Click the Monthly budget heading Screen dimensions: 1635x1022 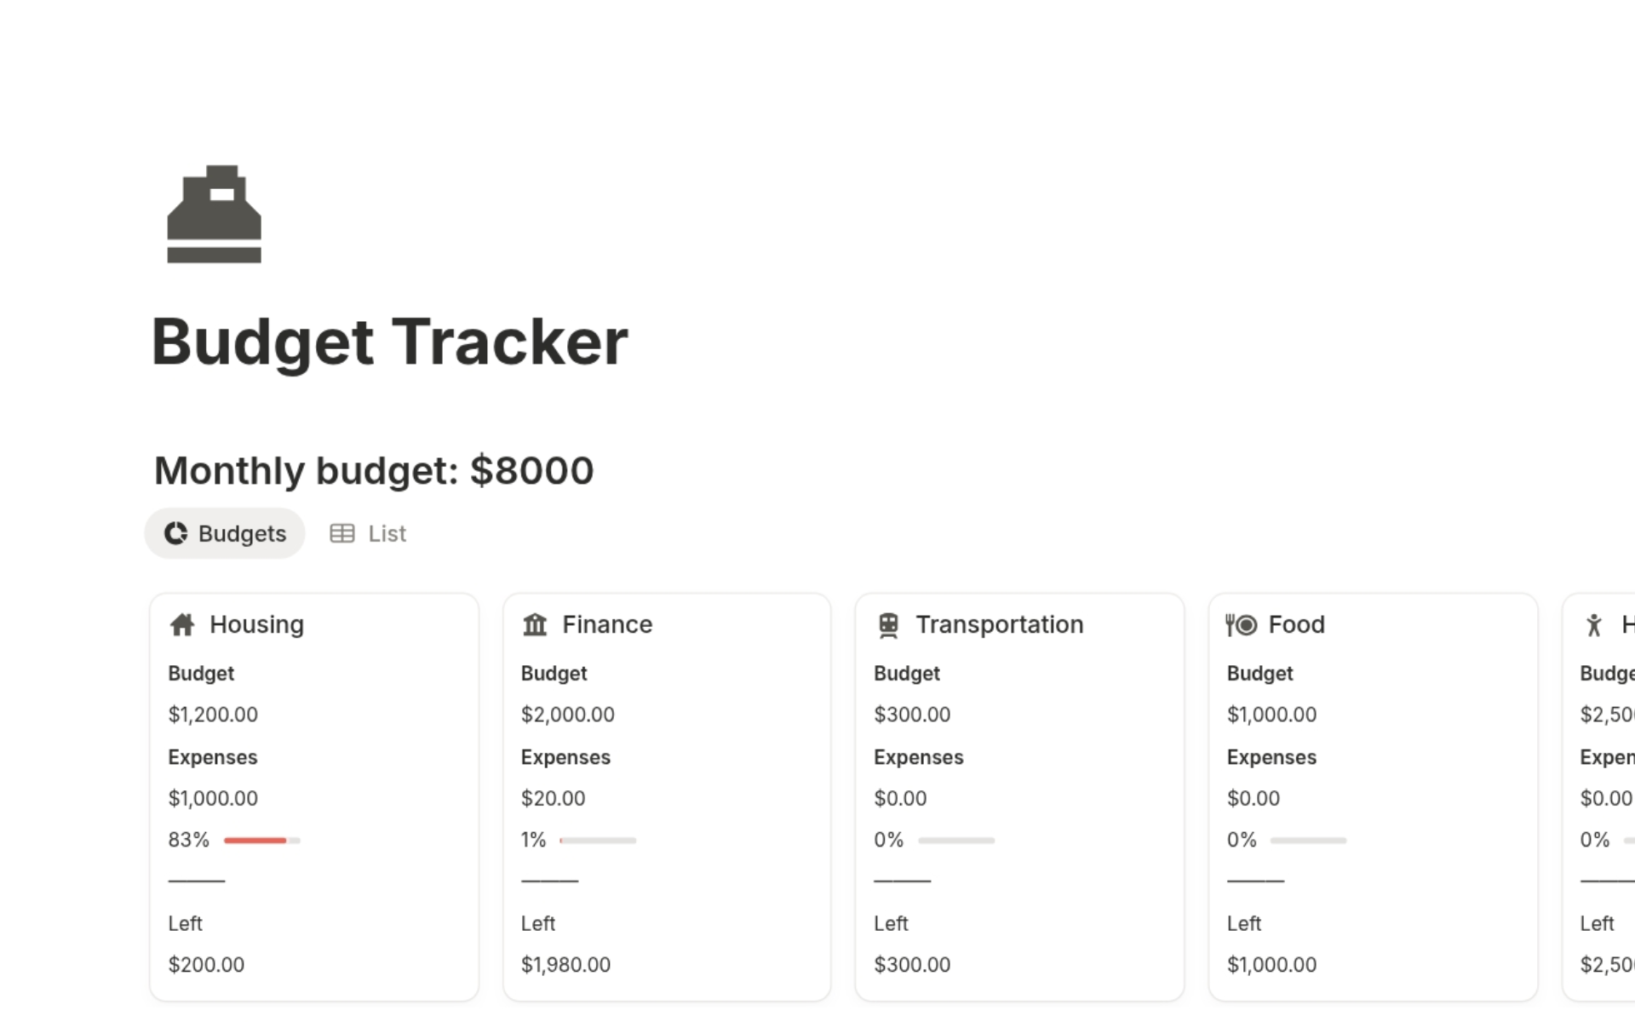click(374, 469)
